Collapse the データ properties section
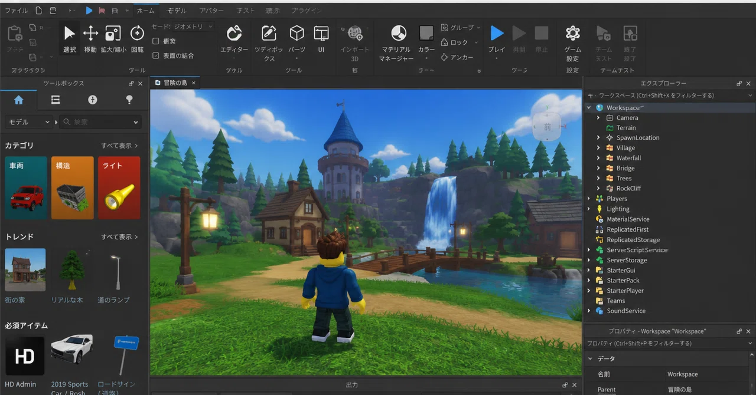 pyautogui.click(x=590, y=358)
